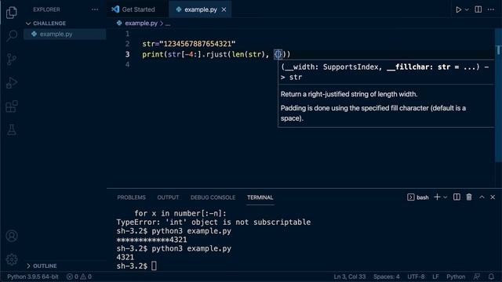Viewport: 502px width, 282px height.
Task: Split the terminal panel
Action: [x=457, y=197]
